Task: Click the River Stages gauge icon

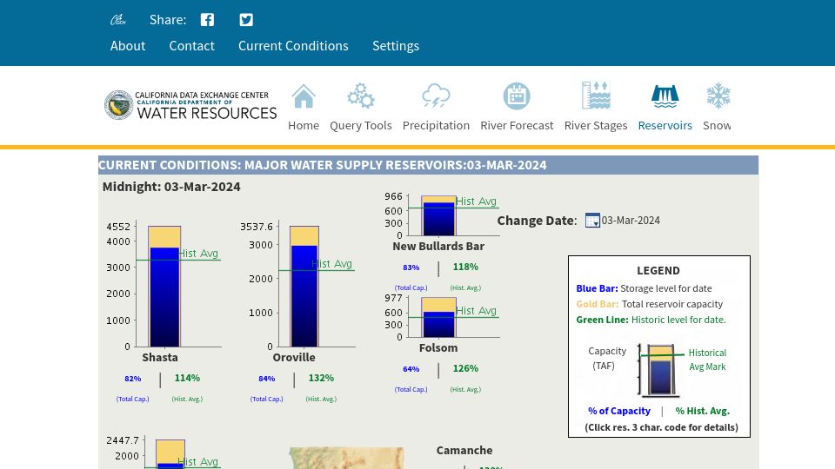Action: pyautogui.click(x=596, y=96)
